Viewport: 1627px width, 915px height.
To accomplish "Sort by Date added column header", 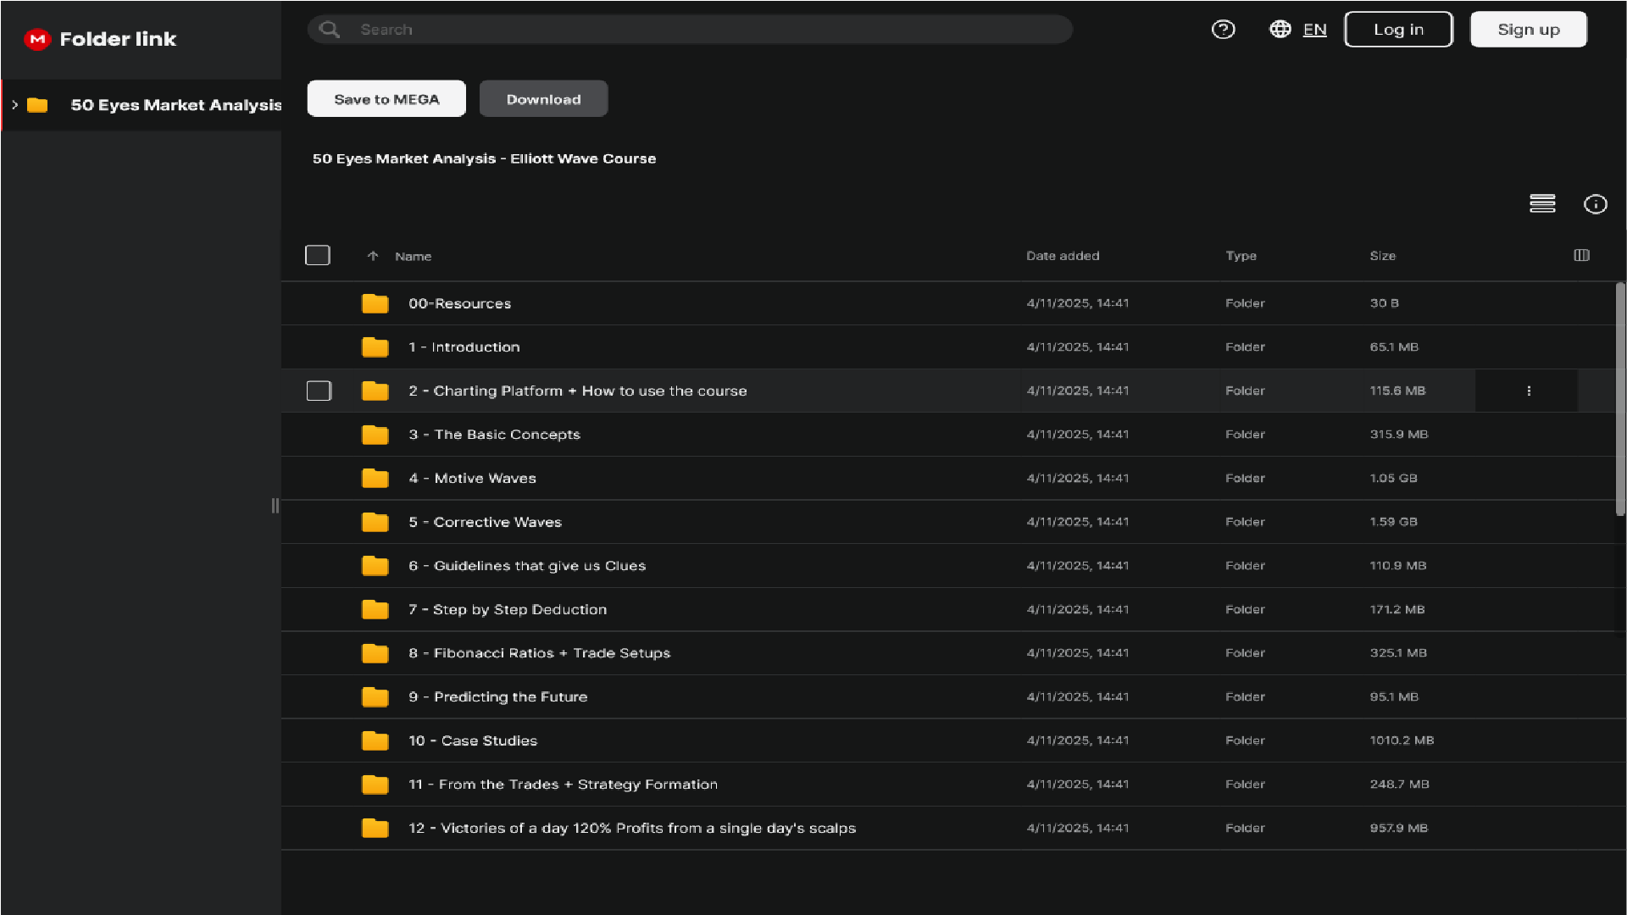I will pyautogui.click(x=1063, y=256).
